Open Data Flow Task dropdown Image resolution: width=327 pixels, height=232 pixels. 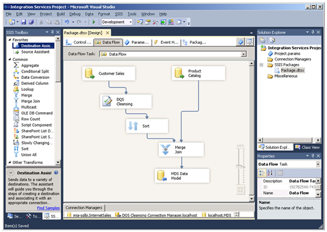[x=243, y=54]
